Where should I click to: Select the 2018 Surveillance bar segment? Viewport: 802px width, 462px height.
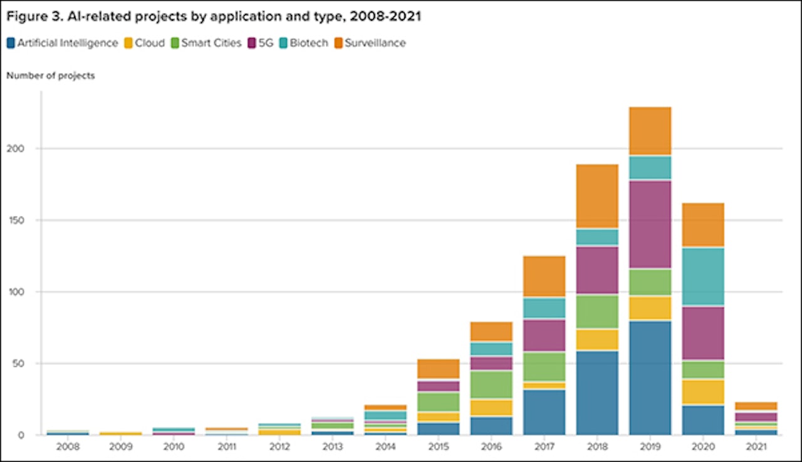pyautogui.click(x=597, y=196)
